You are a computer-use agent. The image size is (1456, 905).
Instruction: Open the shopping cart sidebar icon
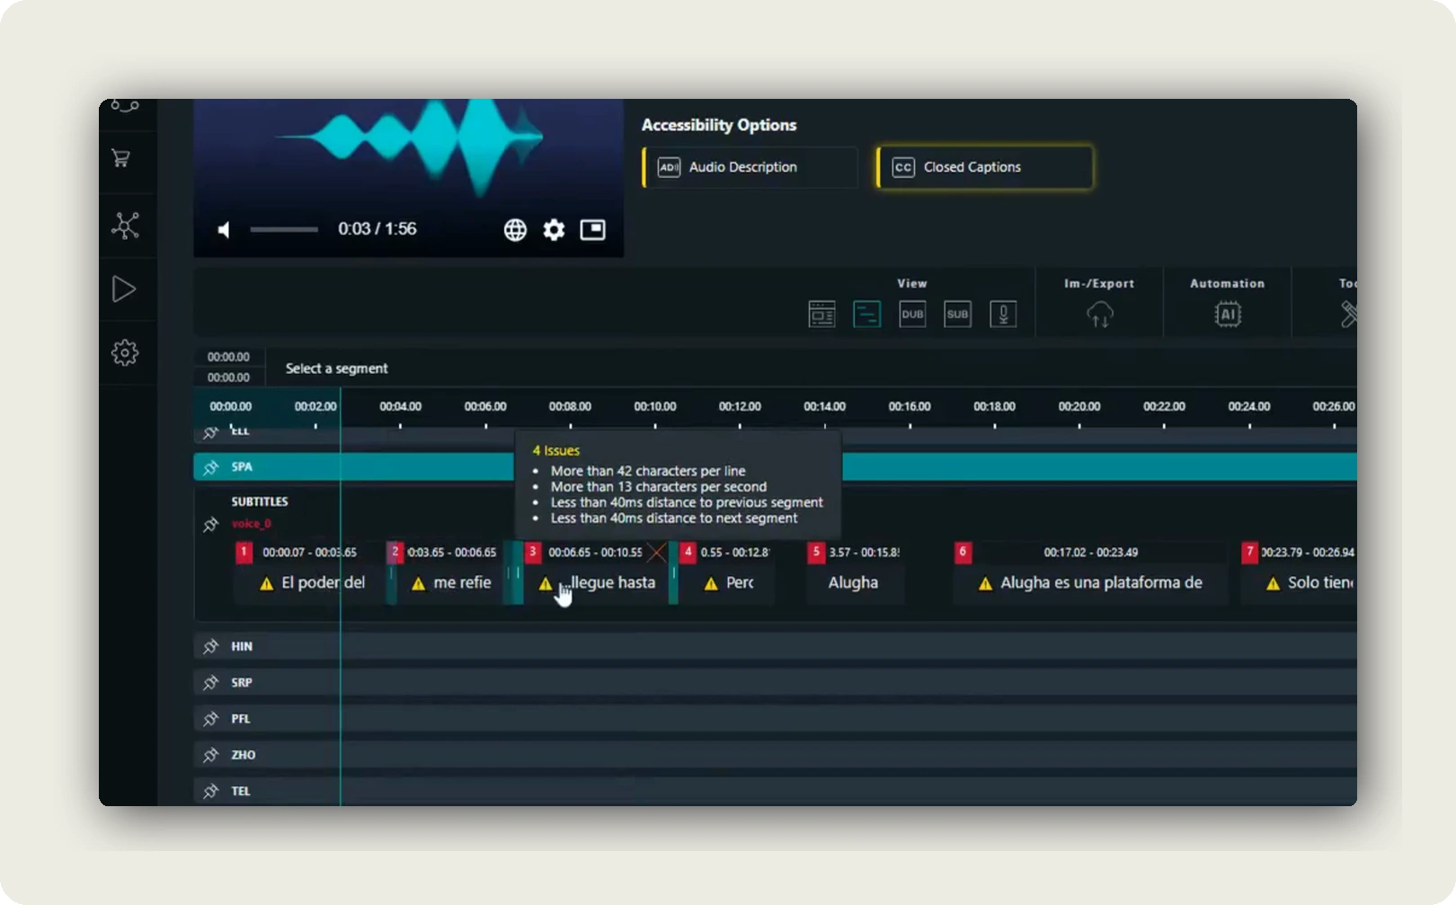[x=125, y=158]
